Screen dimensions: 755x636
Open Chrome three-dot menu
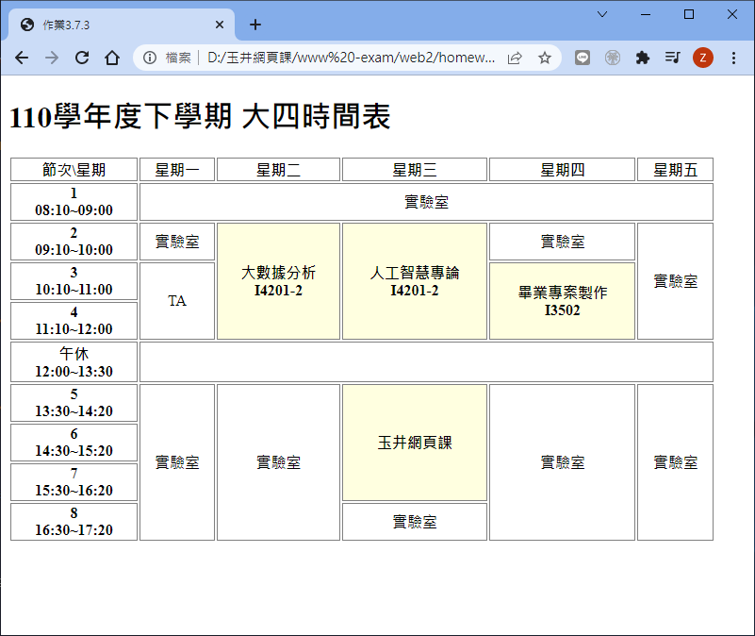[x=734, y=58]
